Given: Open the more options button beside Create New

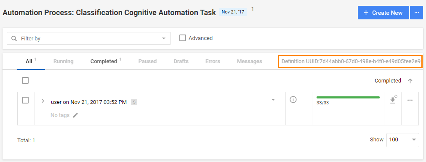Looking at the screenshot, I should coord(416,13).
